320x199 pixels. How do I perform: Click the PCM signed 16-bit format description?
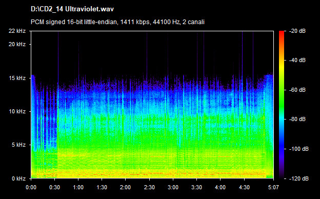coord(117,22)
